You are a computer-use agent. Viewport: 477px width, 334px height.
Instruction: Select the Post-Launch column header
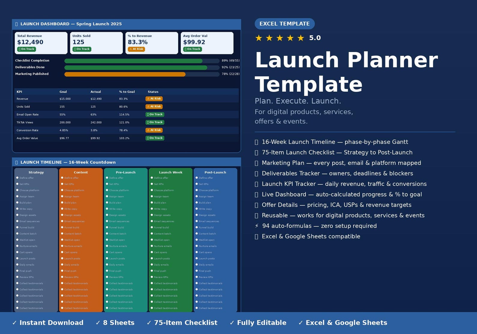tap(215, 172)
